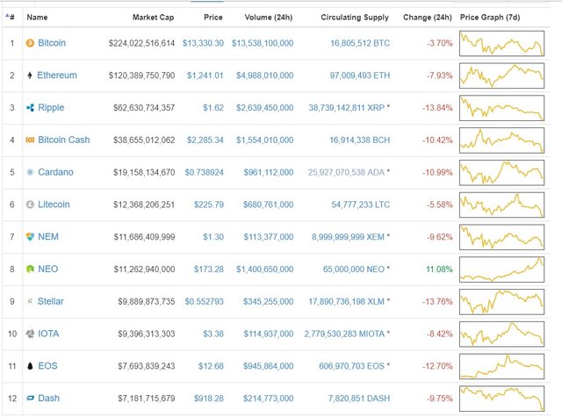Open the Bitcoin Cash name link
This screenshot has height=417, width=562.
[64, 140]
